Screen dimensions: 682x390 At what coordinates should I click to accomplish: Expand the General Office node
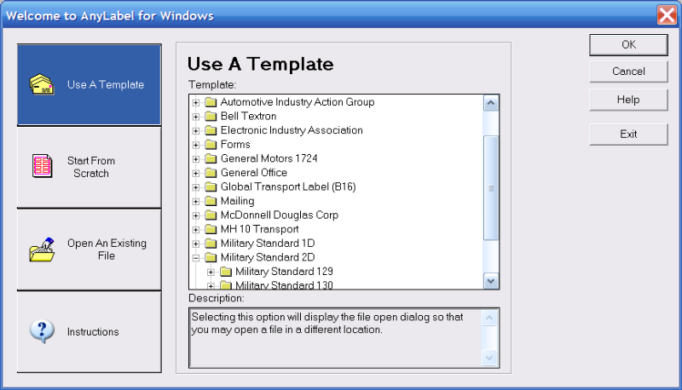[x=196, y=173]
